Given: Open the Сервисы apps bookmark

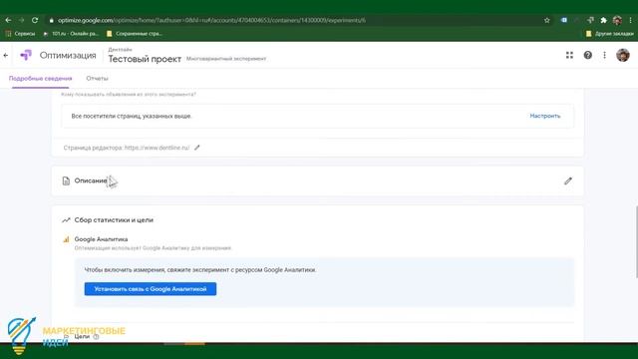Looking at the screenshot, I should pos(20,34).
